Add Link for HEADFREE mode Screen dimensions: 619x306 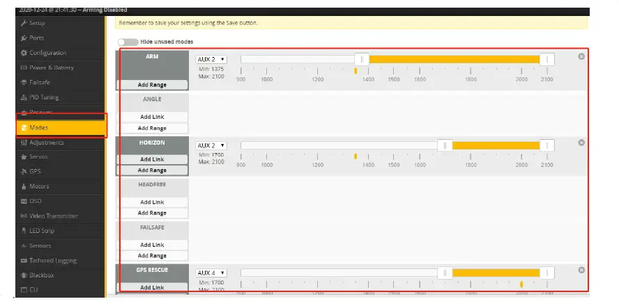tap(152, 202)
